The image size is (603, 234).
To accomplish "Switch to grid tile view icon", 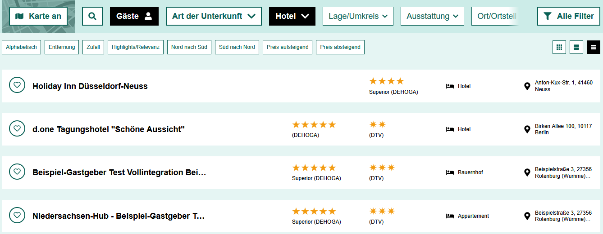I will (559, 47).
